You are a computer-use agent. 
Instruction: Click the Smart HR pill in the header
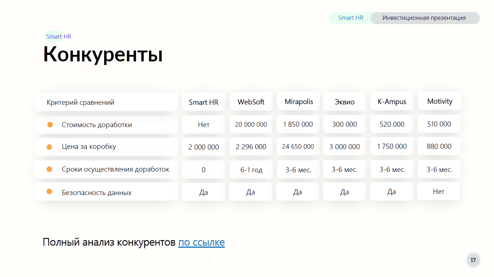pyautogui.click(x=350, y=18)
